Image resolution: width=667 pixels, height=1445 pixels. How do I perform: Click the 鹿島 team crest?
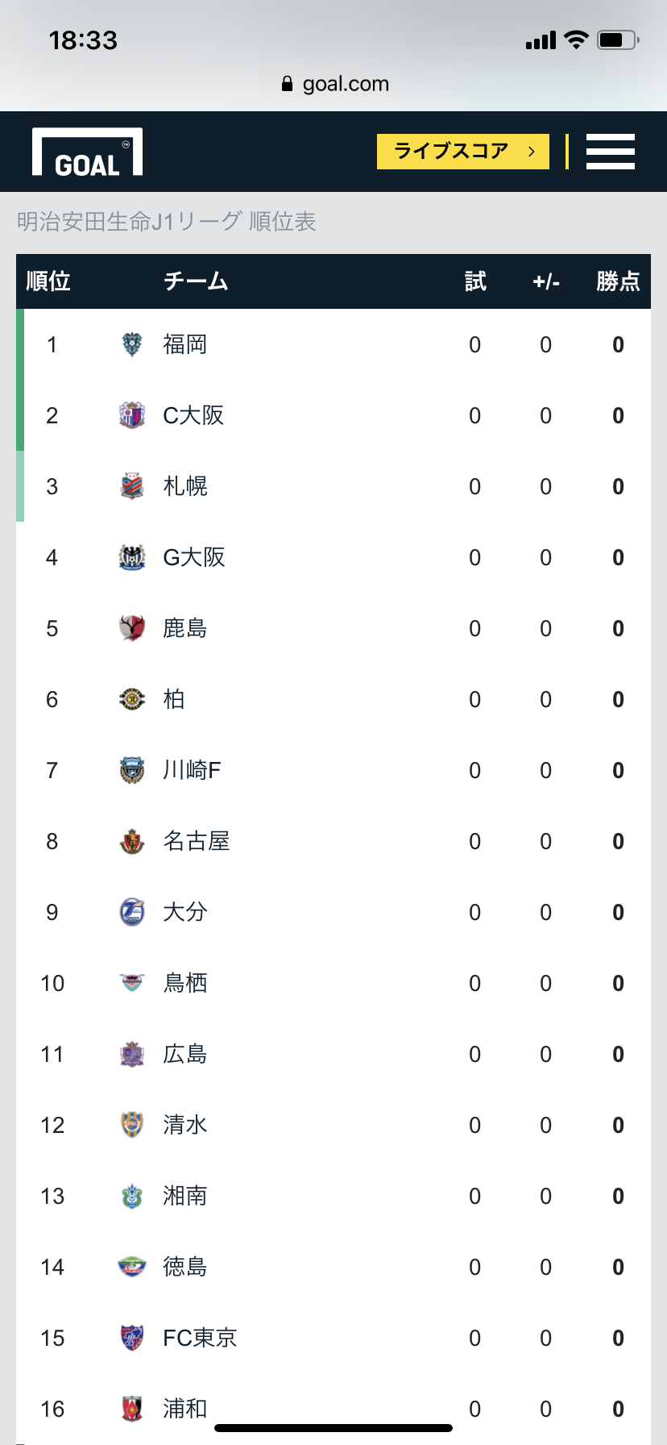tap(132, 629)
